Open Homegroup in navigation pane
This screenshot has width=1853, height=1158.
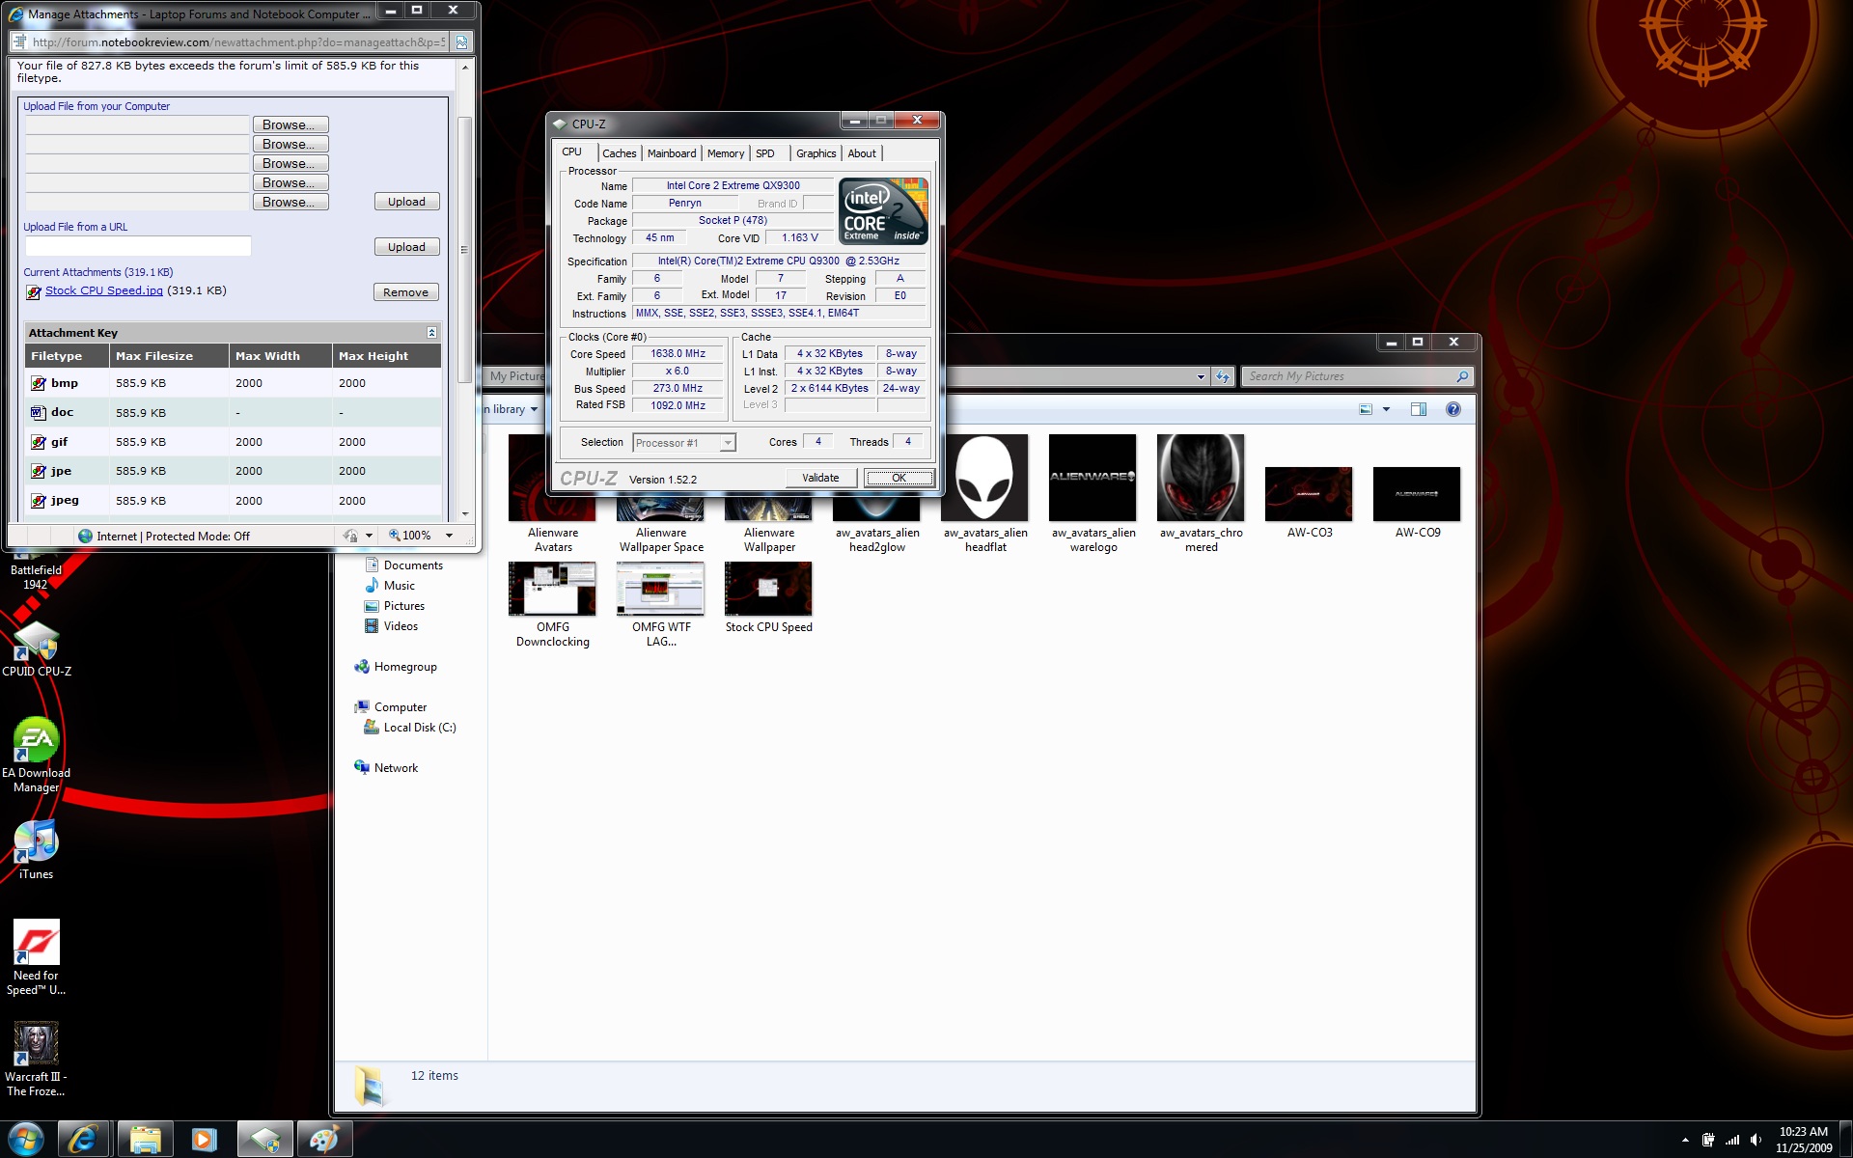click(396, 667)
